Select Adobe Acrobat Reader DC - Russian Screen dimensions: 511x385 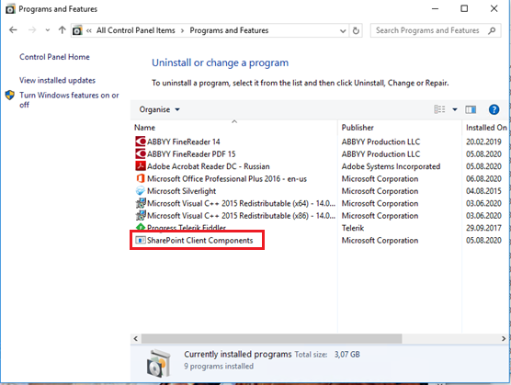click(209, 166)
